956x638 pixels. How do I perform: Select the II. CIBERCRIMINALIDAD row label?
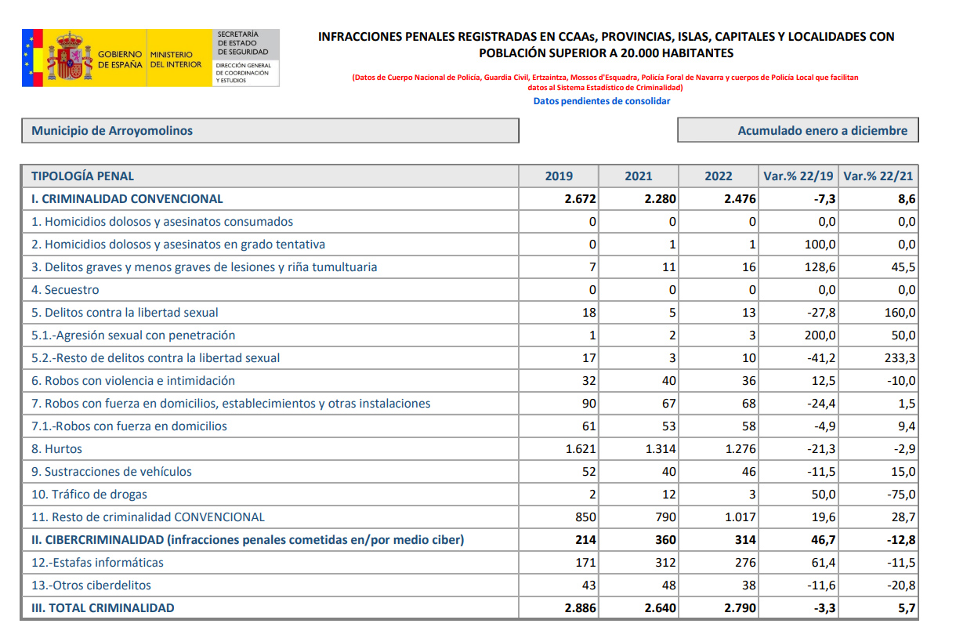[x=247, y=540]
